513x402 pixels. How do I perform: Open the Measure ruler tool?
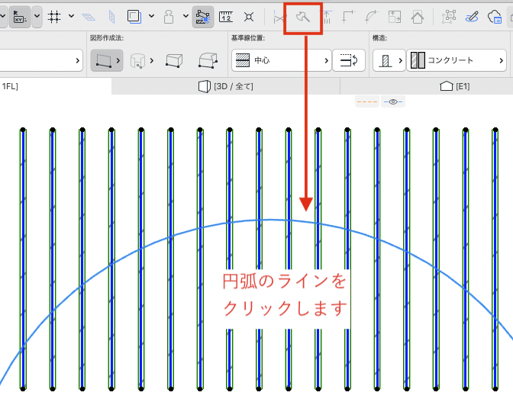(226, 17)
